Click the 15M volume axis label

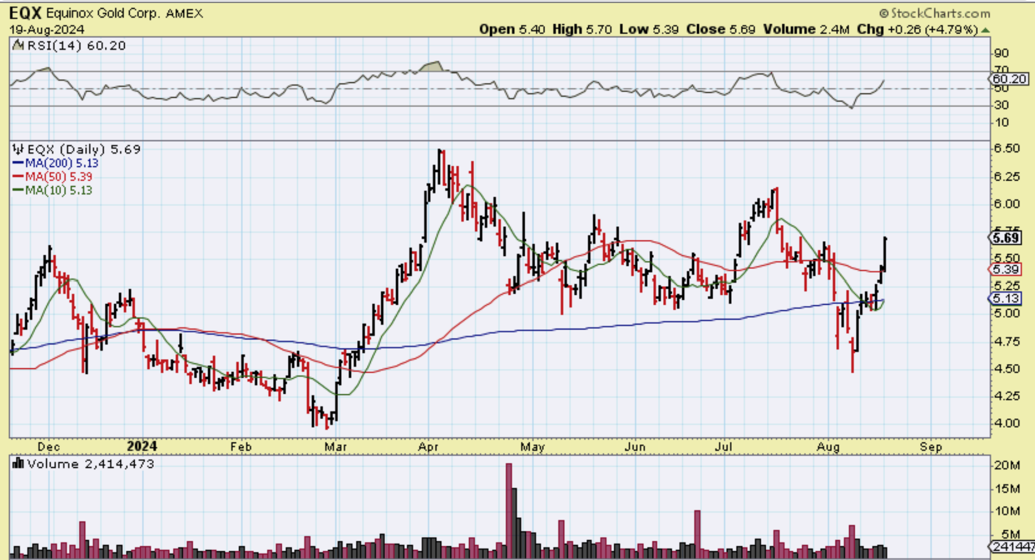point(1007,489)
